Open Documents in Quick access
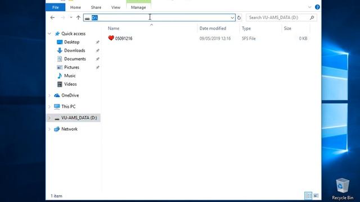The image size is (360, 202). (75, 59)
